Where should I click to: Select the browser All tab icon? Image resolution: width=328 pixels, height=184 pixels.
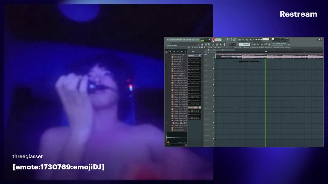[x=166, y=51]
